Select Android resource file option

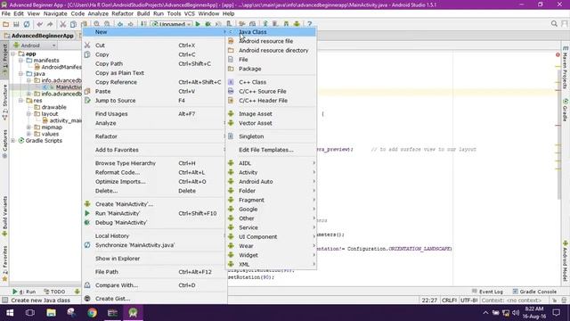[x=271, y=41]
